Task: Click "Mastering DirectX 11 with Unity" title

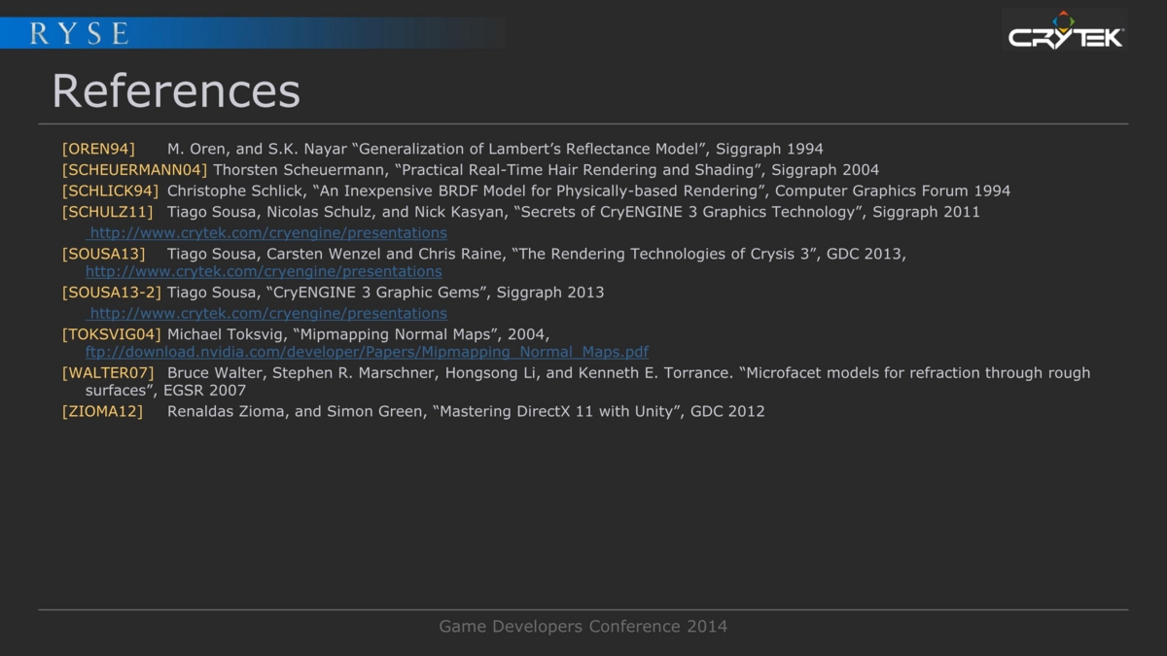Action: (x=556, y=411)
